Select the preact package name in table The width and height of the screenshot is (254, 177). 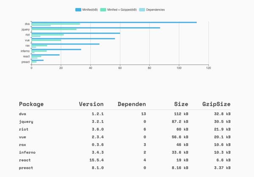point(26,168)
